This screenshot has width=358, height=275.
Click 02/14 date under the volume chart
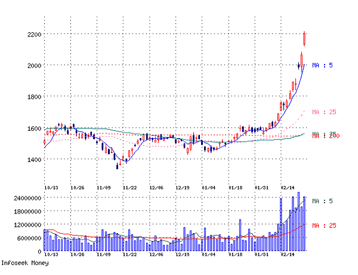[x=288, y=255]
